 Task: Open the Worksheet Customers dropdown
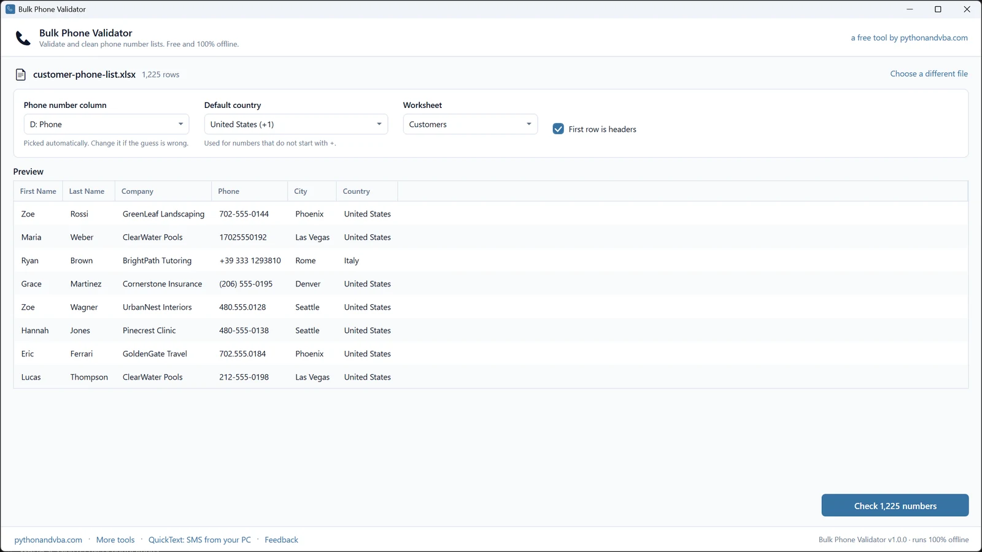[470, 124]
